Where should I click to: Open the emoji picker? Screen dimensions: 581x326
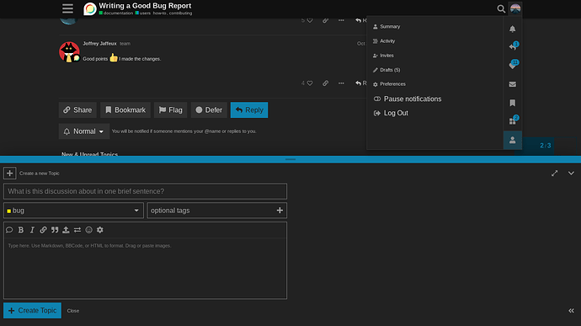point(89,230)
